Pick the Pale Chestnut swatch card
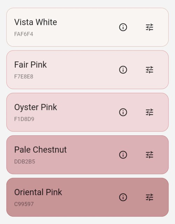175x224 pixels. 87,155
